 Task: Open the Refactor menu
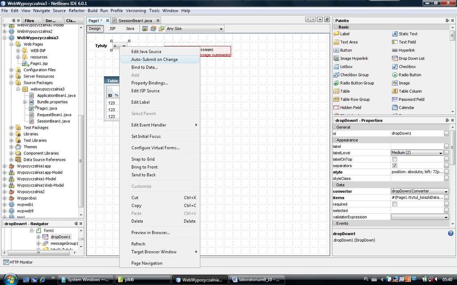point(77,11)
